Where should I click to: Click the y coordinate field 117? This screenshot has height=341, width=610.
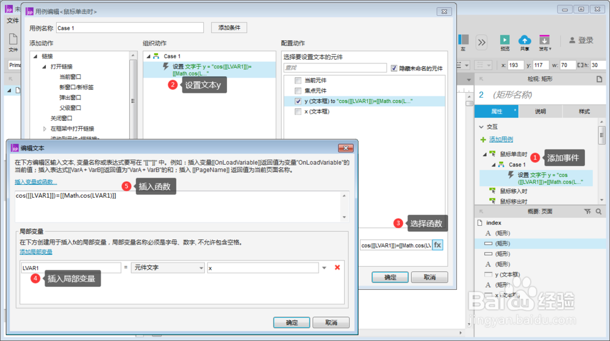tap(542, 65)
